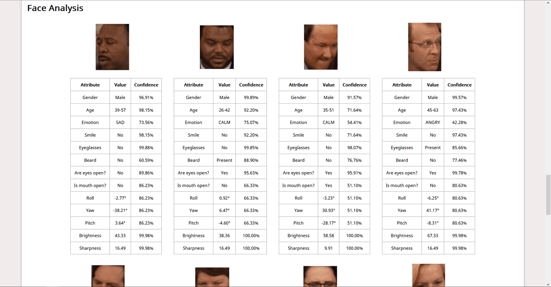This screenshot has width=551, height=287.
Task: Click the bearded face thumbnail in second column
Action: click(217, 47)
